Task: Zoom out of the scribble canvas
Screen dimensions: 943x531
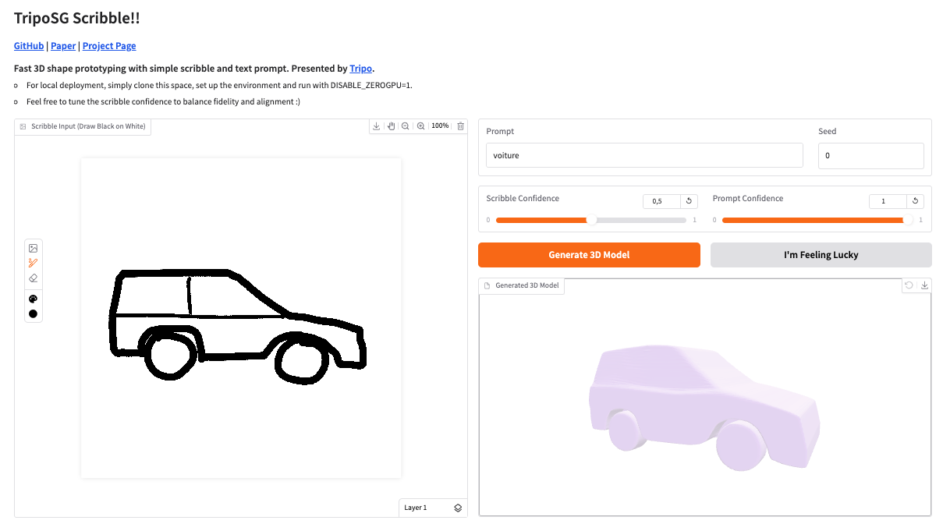Action: point(406,126)
